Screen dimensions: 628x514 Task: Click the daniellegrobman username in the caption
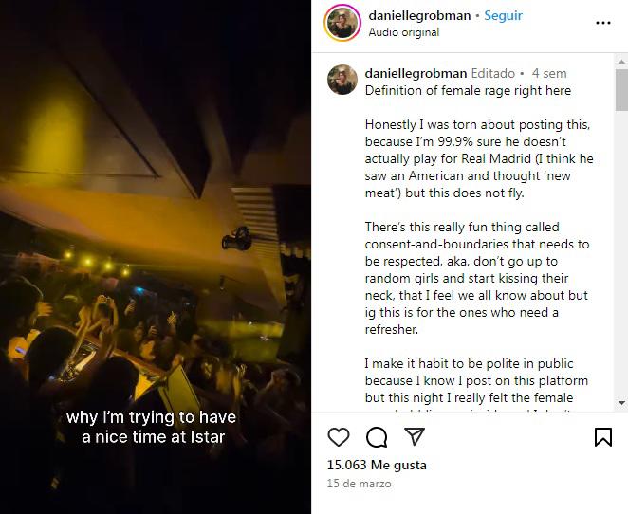(416, 73)
